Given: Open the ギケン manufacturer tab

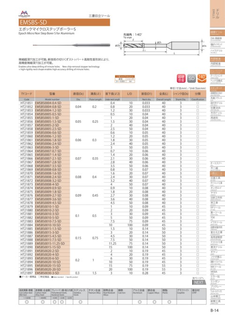Looking at the screenshot, I should (x=217, y=252).
